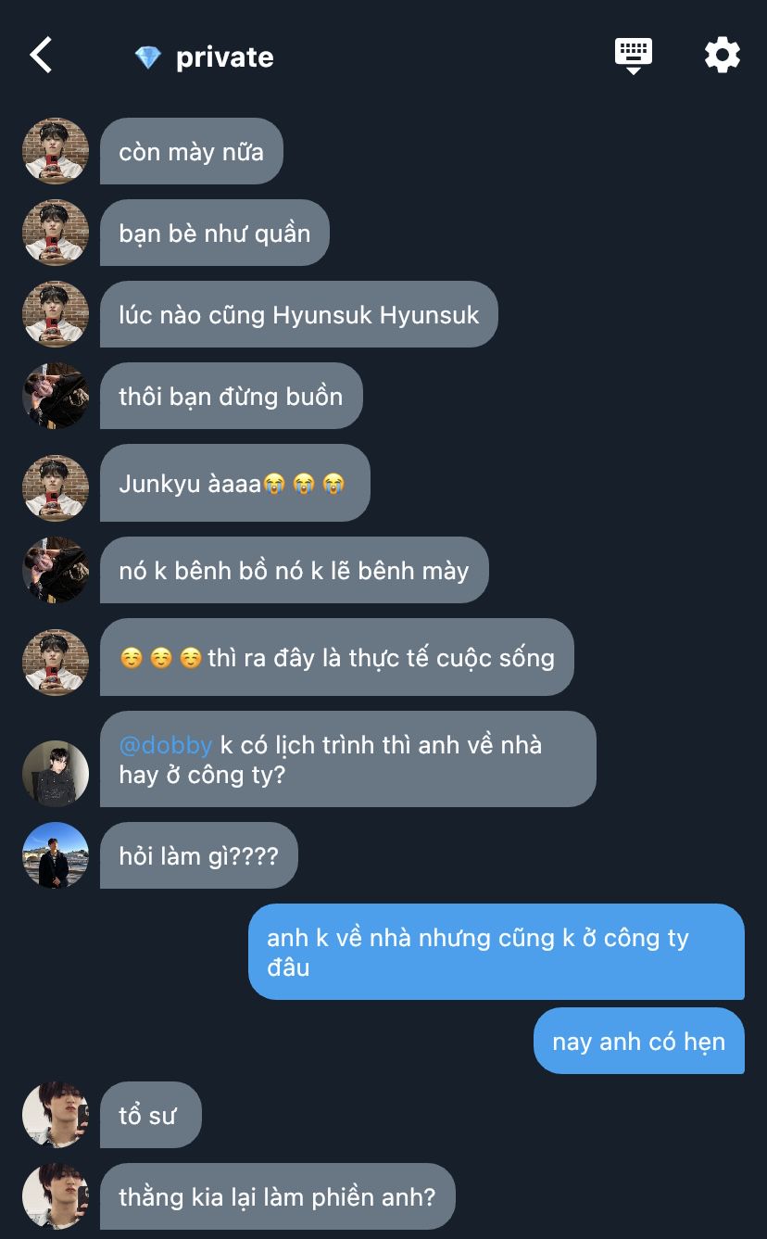Go back using the left arrow
The width and height of the screenshot is (767, 1239).
[41, 56]
